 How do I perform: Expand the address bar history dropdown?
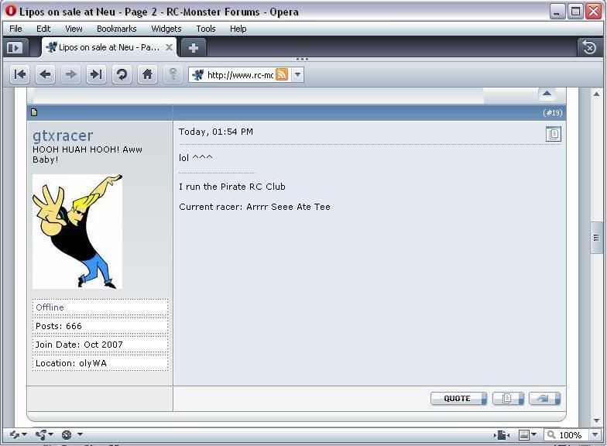298,75
